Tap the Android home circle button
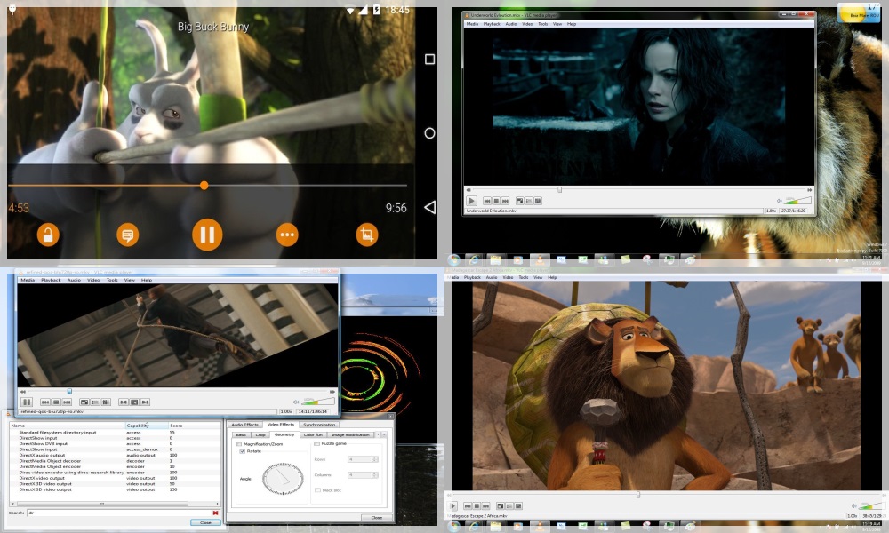 (429, 133)
